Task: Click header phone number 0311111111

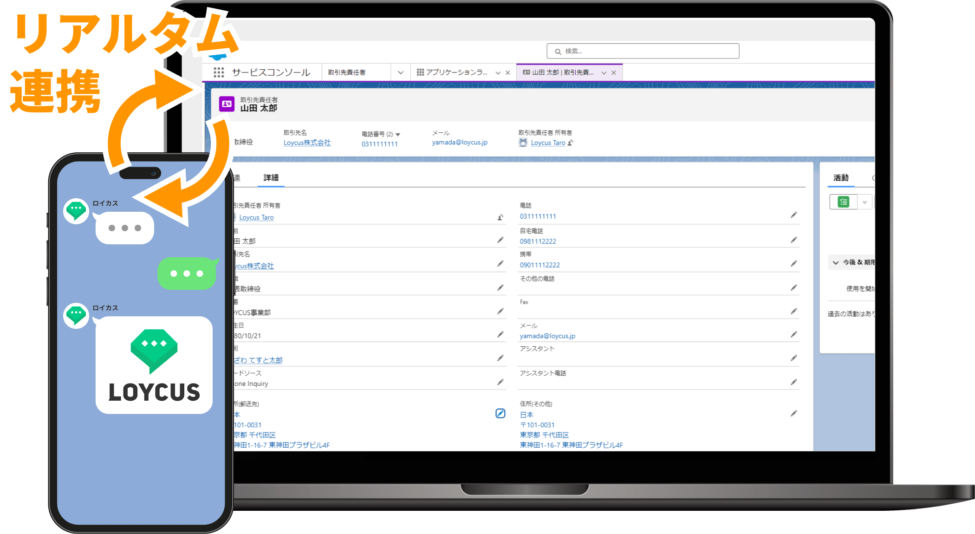Action: (379, 144)
